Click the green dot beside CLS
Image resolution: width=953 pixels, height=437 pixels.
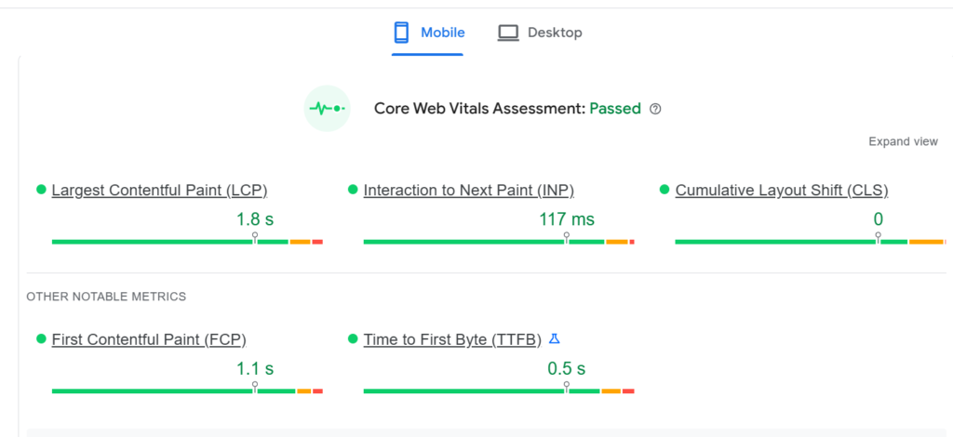[664, 190]
